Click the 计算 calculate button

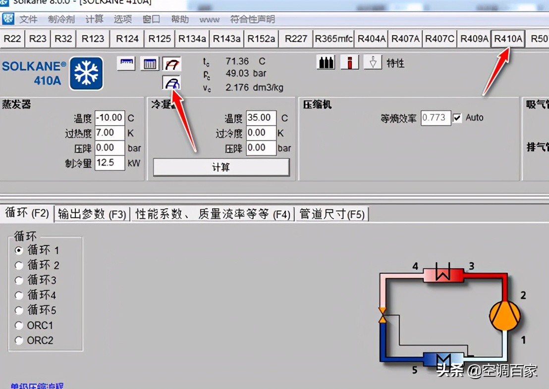coord(221,167)
